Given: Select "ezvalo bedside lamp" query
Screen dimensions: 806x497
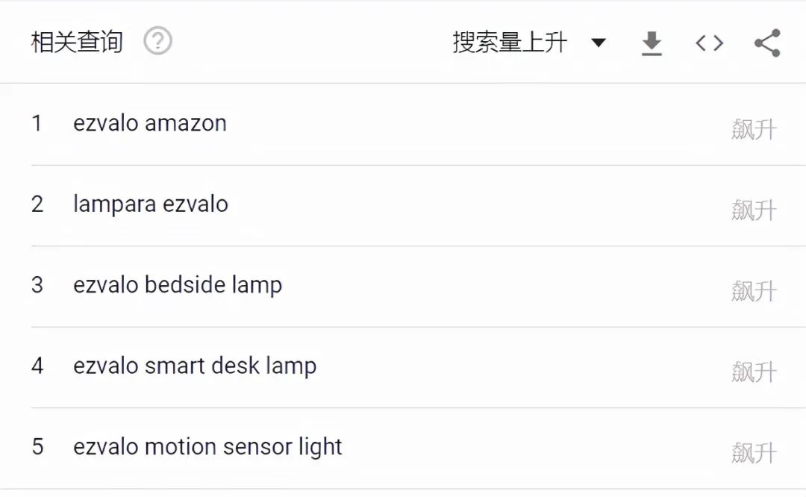Looking at the screenshot, I should click(x=178, y=285).
